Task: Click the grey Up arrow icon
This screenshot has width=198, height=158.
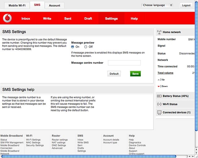Action: coord(159,80)
